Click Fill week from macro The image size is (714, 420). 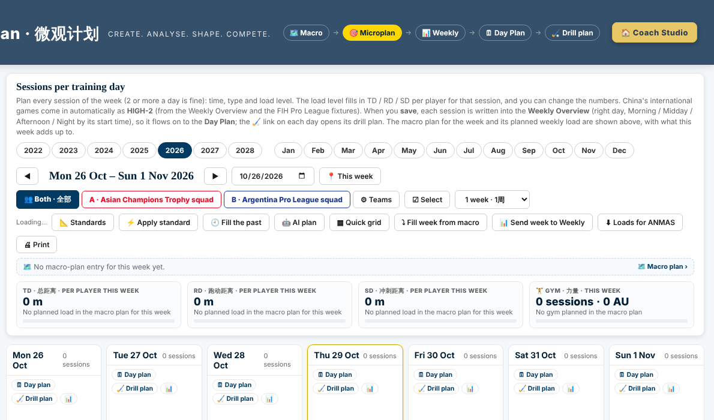click(441, 222)
